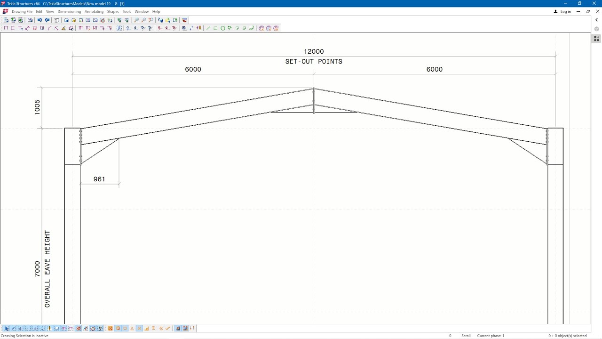Click the help question-mark cube icon
The image size is (602, 339).
[x=160, y=20]
